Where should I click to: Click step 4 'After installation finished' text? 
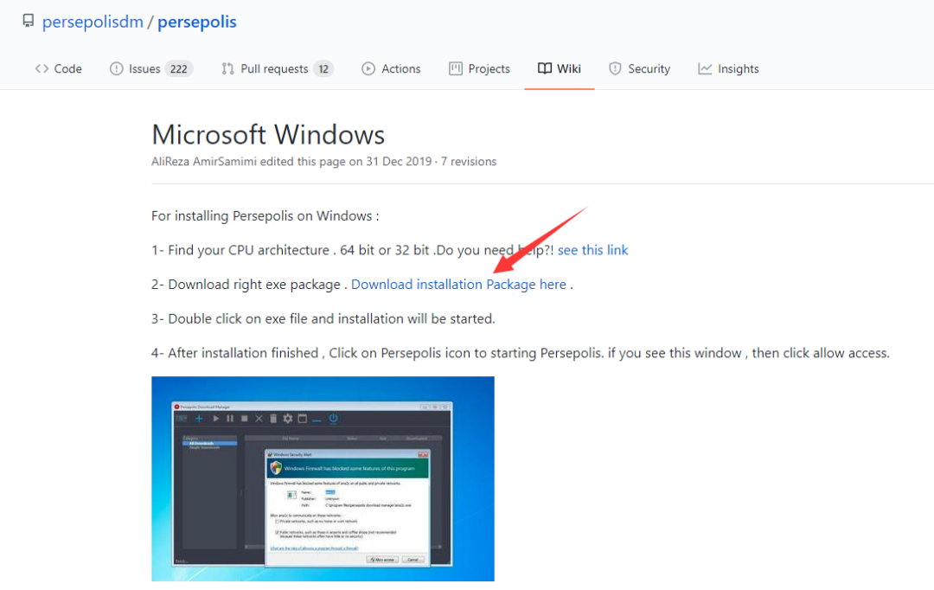click(x=520, y=354)
